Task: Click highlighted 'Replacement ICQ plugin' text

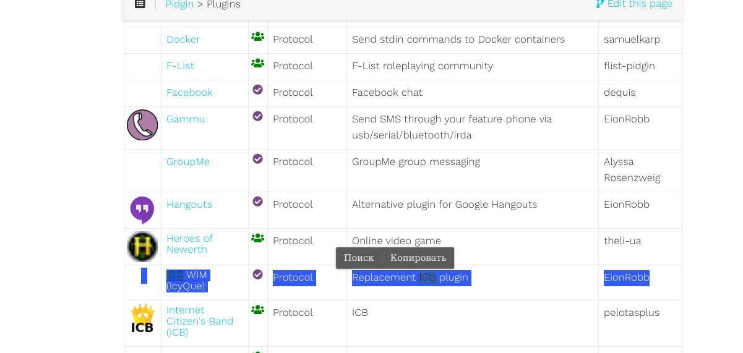Action: pos(410,278)
